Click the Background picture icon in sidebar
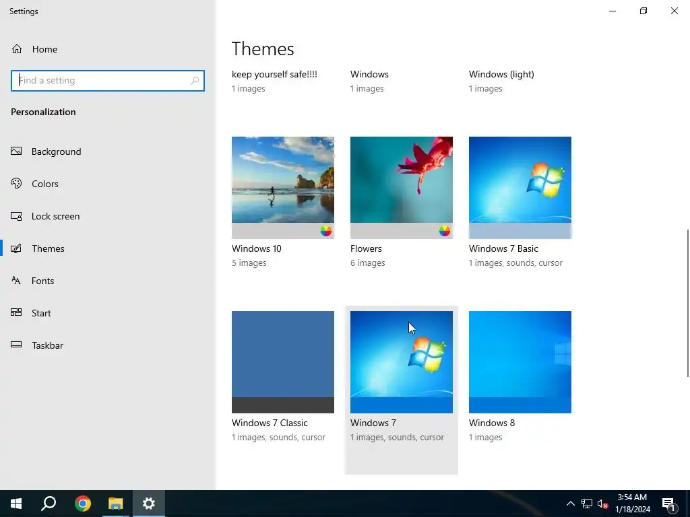 tap(16, 151)
